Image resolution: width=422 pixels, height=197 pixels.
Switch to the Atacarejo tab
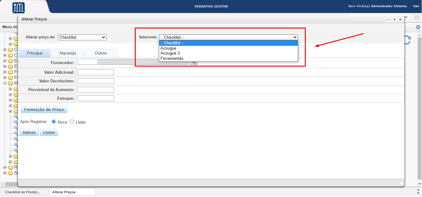point(68,53)
